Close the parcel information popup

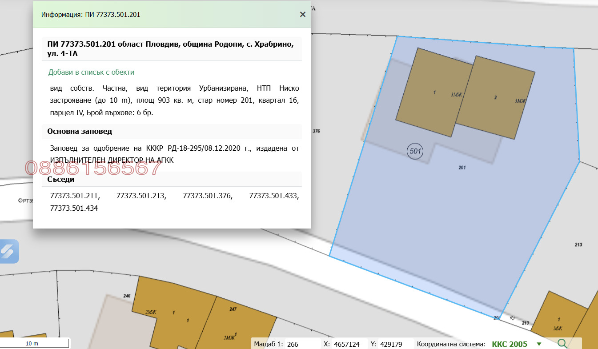tap(303, 14)
